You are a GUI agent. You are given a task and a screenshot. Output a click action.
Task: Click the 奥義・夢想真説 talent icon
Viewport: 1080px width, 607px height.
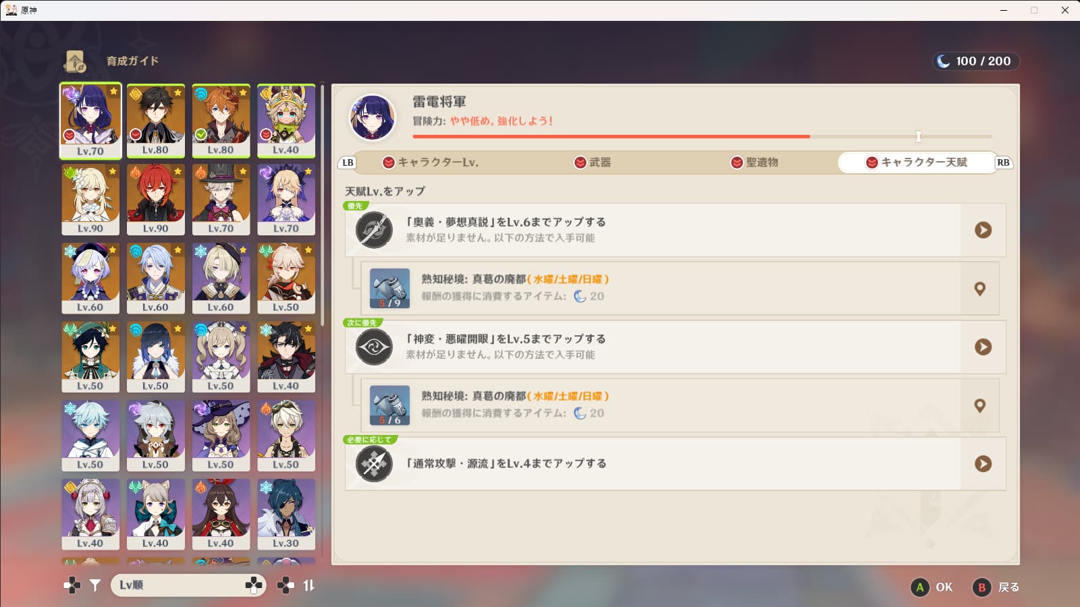coord(374,230)
